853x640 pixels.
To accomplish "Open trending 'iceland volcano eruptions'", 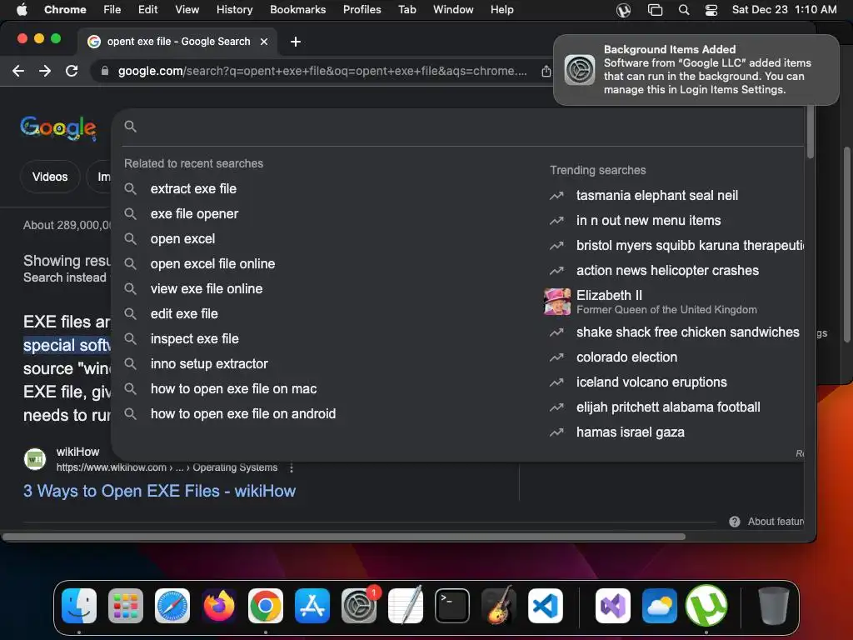I will pyautogui.click(x=651, y=382).
